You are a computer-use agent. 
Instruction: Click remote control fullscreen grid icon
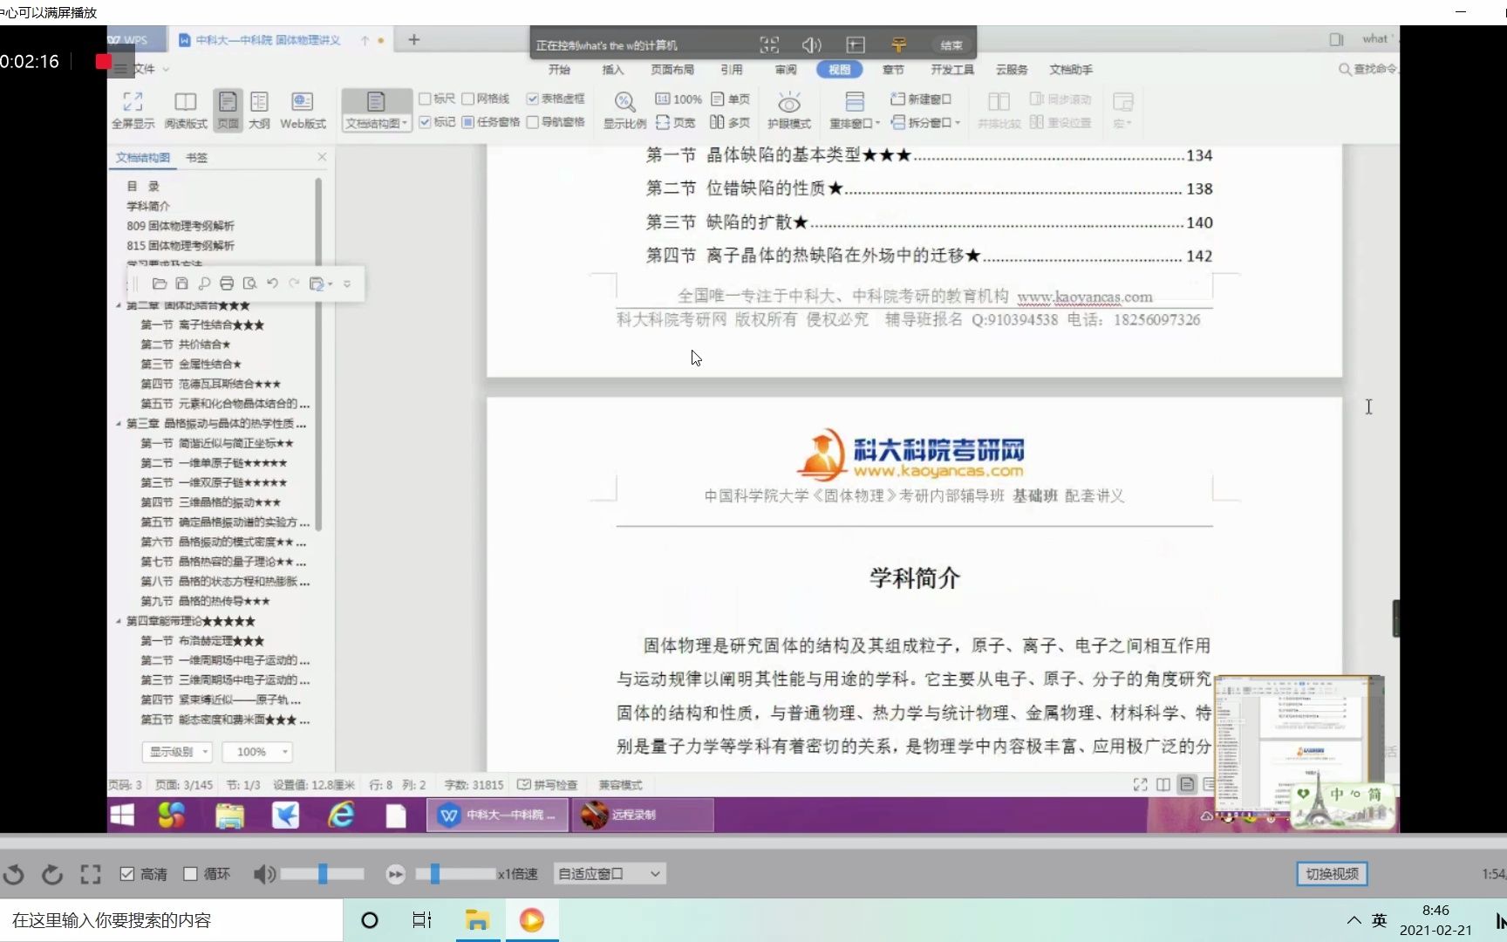pos(769,44)
